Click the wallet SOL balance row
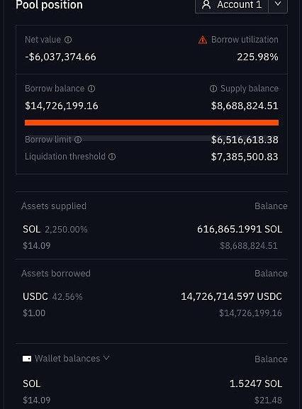This screenshot has height=409, width=302. tap(152, 391)
